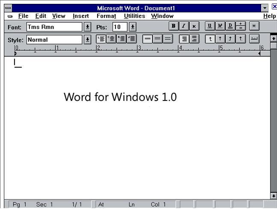Click the vertical scrollbar down arrow
The width and height of the screenshot is (277, 209).
point(274,196)
